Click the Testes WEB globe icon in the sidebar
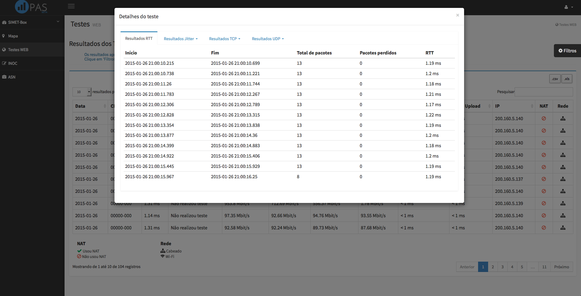Image resolution: width=581 pixels, height=296 pixels. (x=4, y=50)
